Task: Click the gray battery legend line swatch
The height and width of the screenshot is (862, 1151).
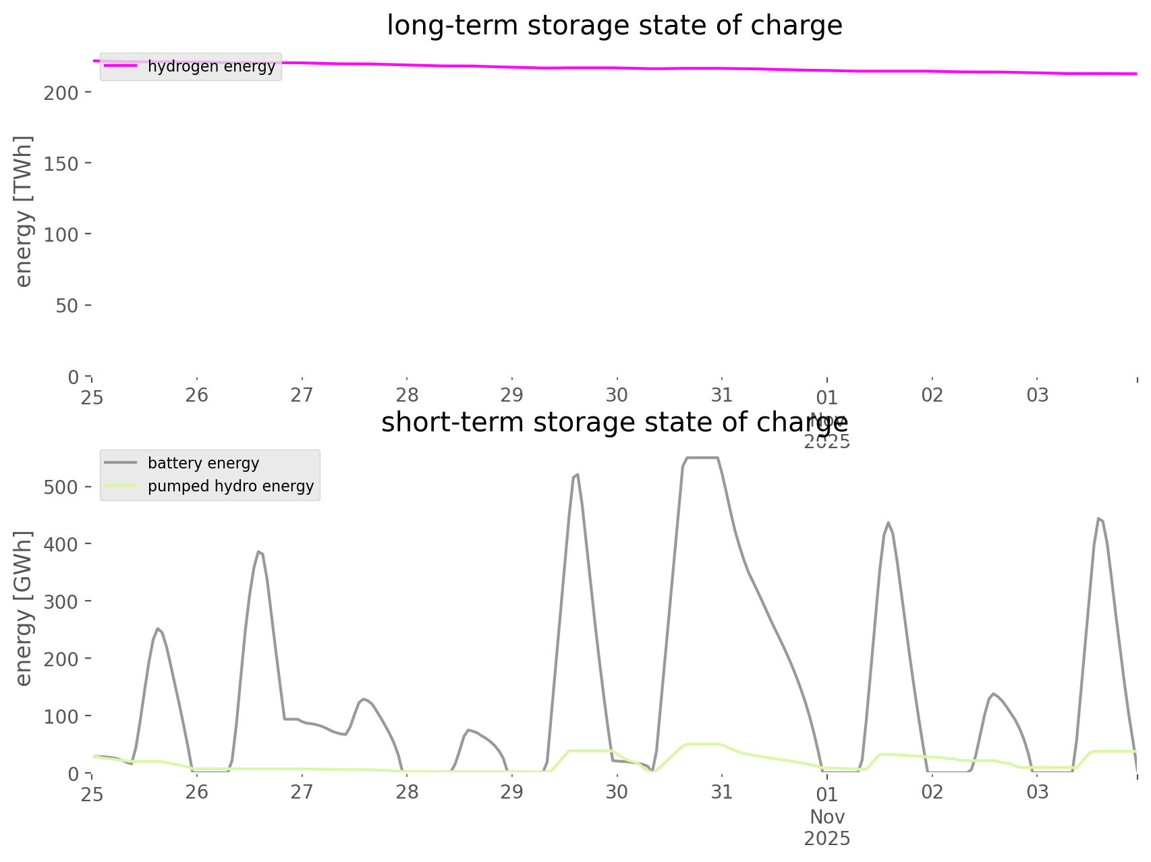Action: coord(121,463)
